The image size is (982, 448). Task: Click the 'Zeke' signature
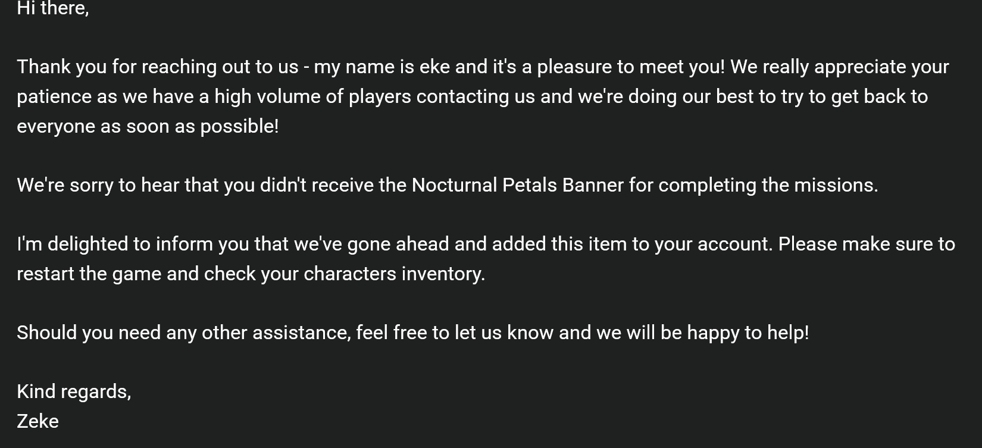tap(37, 421)
